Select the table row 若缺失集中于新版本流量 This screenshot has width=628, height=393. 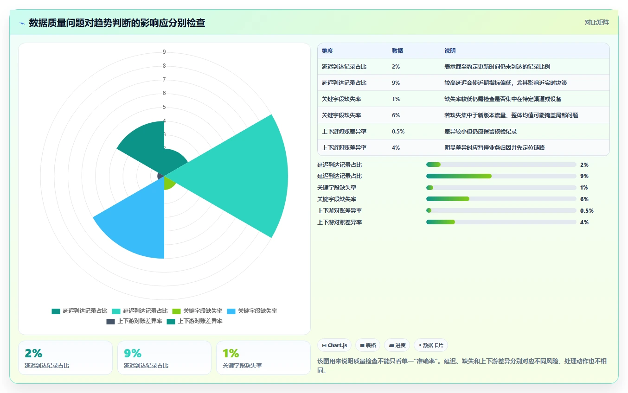click(x=463, y=115)
